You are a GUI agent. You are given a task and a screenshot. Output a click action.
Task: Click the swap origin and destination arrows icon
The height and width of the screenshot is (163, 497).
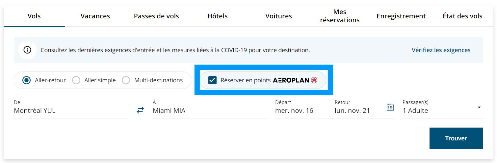tap(141, 111)
